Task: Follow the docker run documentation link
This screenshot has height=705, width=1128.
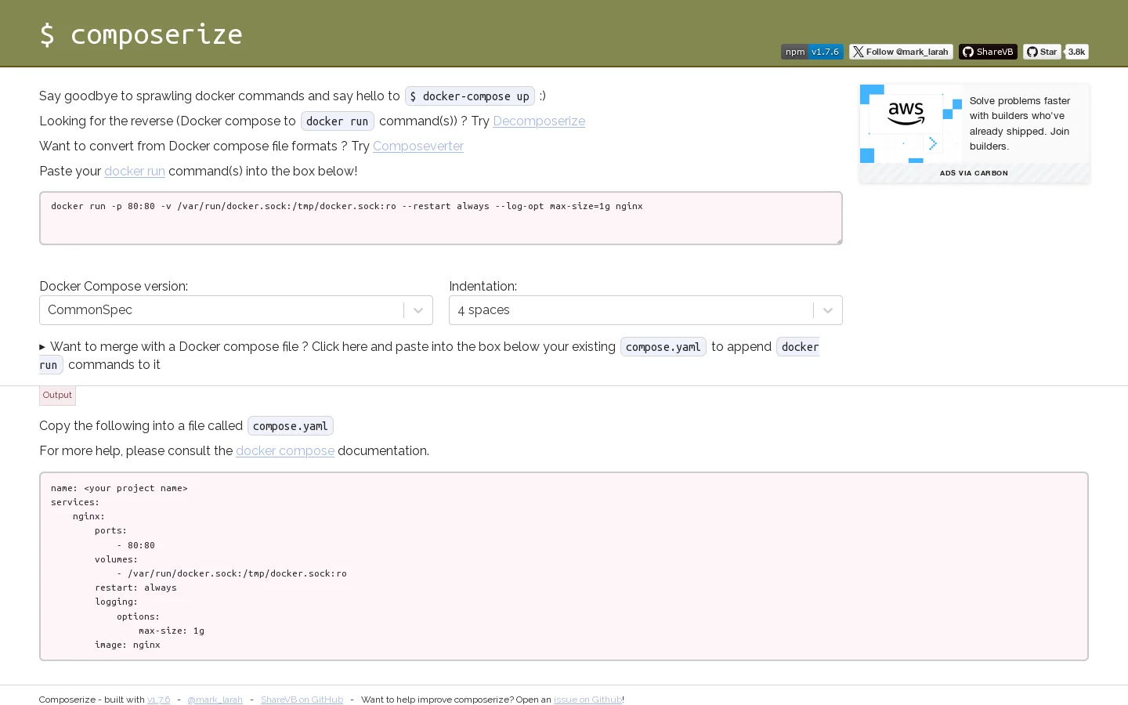Action: click(x=135, y=171)
